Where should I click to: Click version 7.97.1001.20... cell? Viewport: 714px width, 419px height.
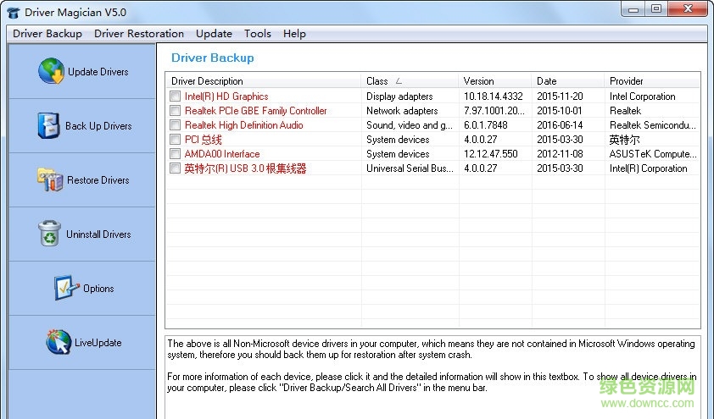point(494,110)
